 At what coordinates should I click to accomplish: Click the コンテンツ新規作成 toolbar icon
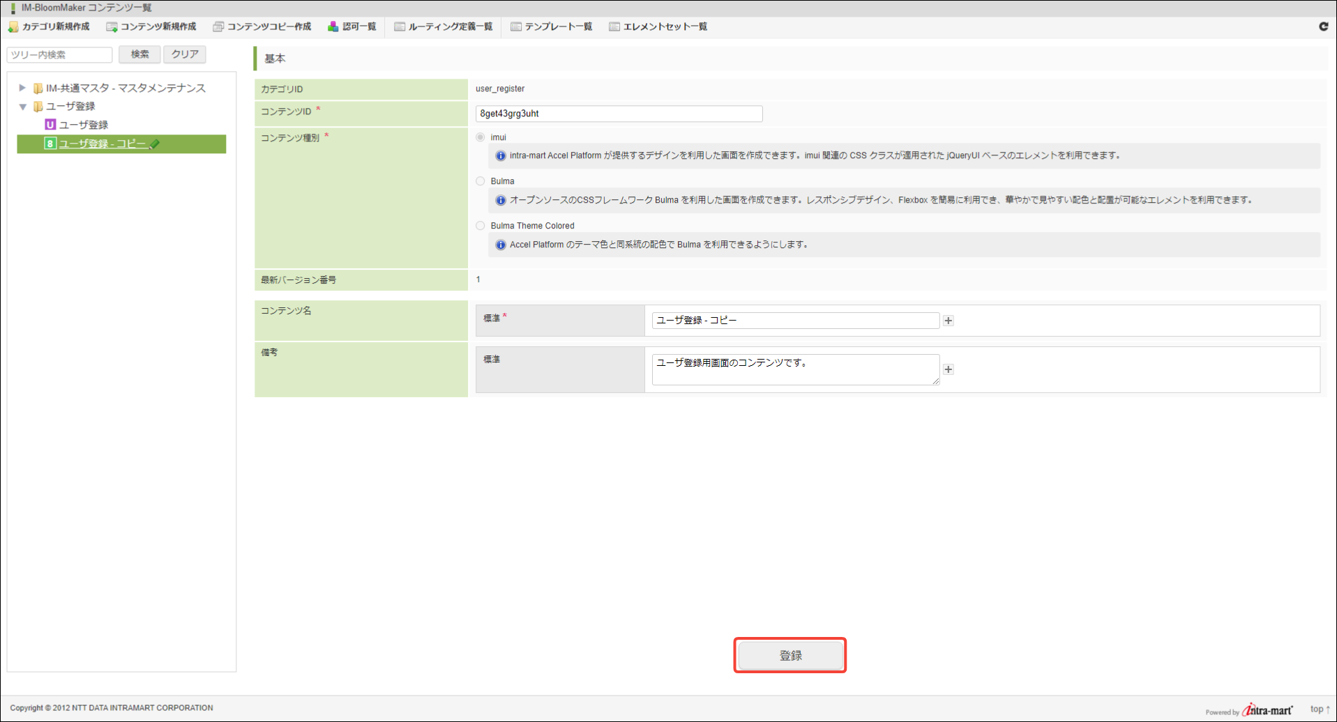[112, 27]
